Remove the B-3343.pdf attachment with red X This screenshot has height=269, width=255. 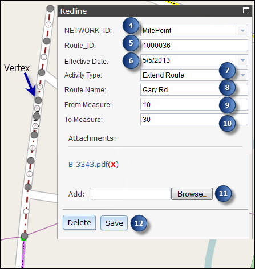click(x=113, y=164)
